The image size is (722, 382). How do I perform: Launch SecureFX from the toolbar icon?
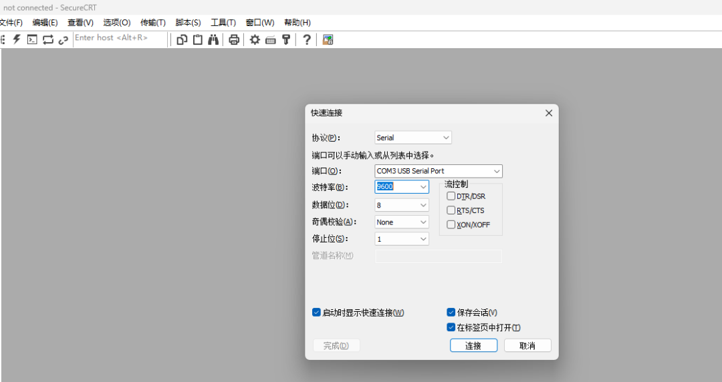tap(328, 39)
